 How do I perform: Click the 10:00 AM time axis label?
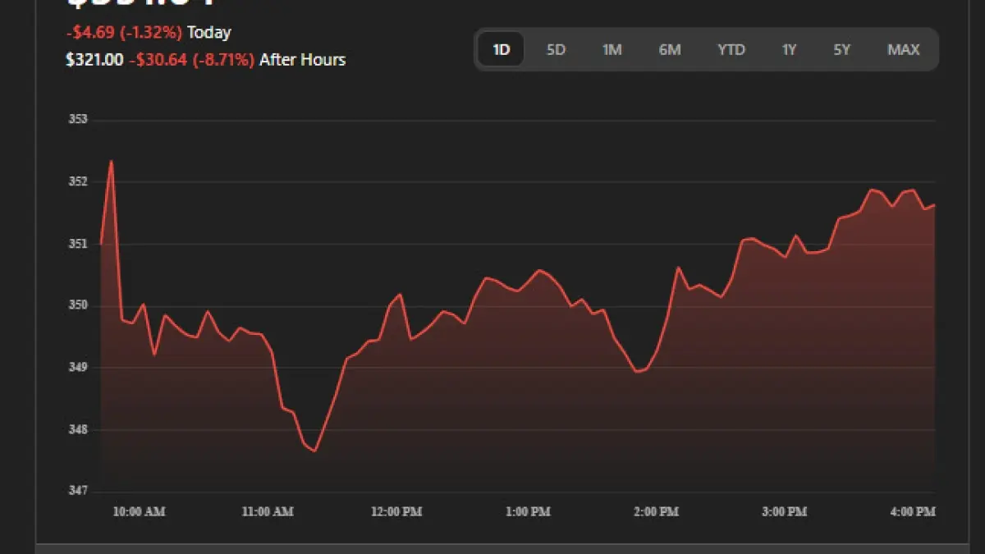pos(139,511)
